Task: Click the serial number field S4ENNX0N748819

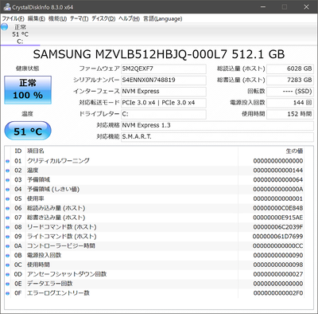Action: (164, 80)
